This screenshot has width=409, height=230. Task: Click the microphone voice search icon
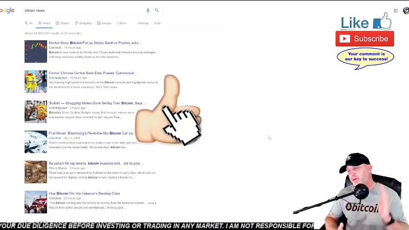point(148,10)
